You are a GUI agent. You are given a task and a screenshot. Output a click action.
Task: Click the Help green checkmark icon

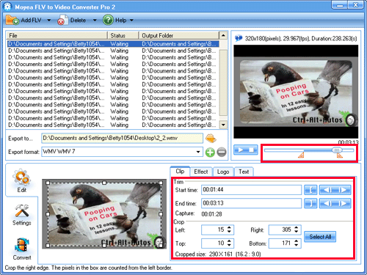[108, 20]
